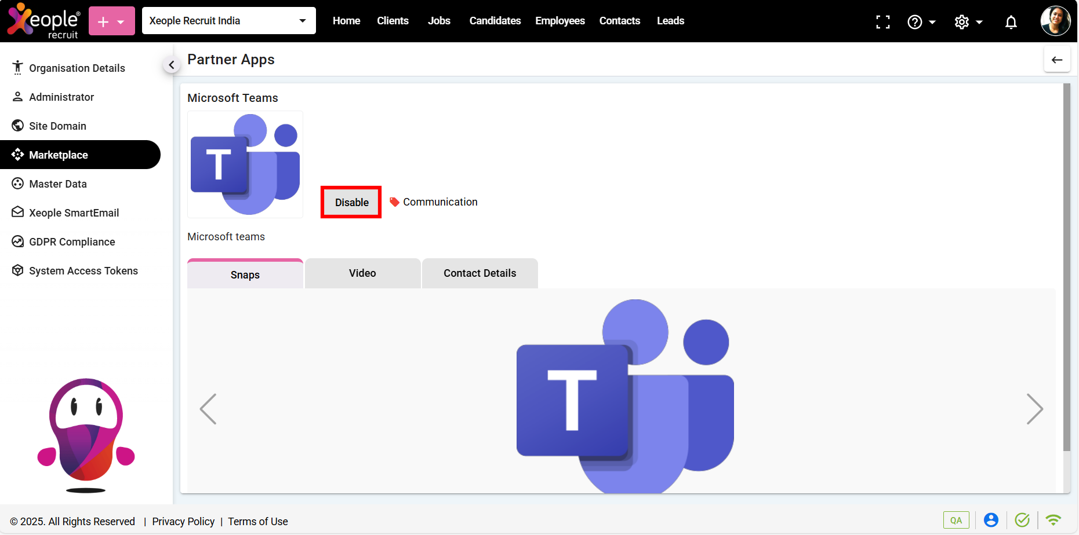Click the Microsoft Teams app thumbnail
The image size is (1079, 535).
[x=245, y=164]
